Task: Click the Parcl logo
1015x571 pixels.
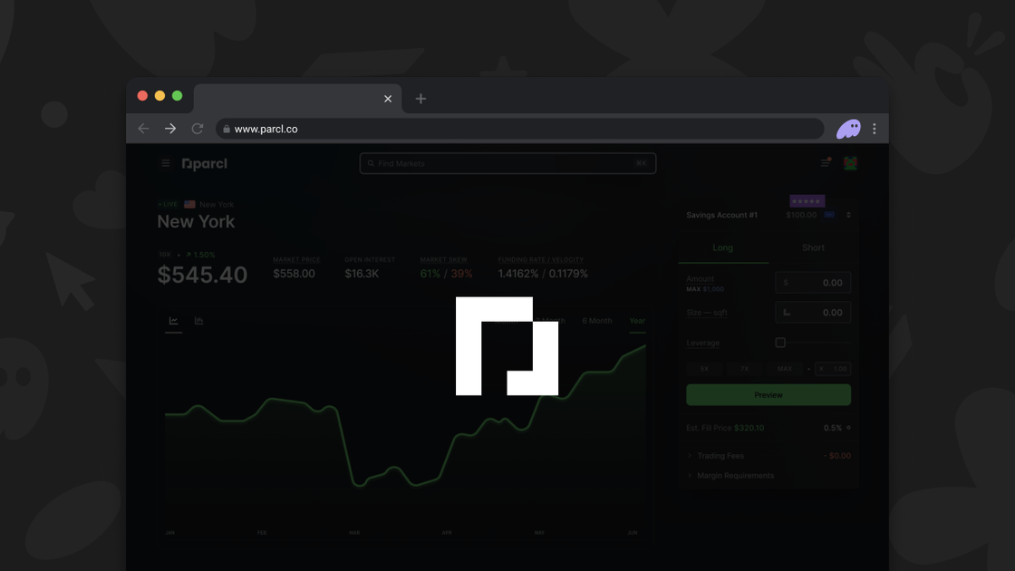Action: [205, 164]
